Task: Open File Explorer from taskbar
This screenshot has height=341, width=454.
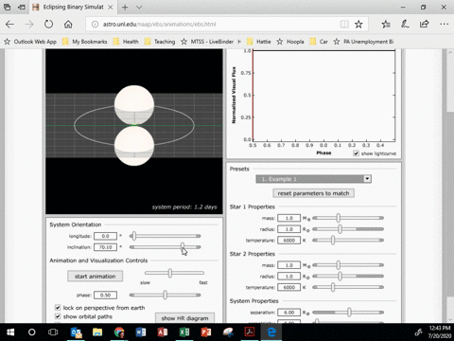Action: [x=97, y=332]
